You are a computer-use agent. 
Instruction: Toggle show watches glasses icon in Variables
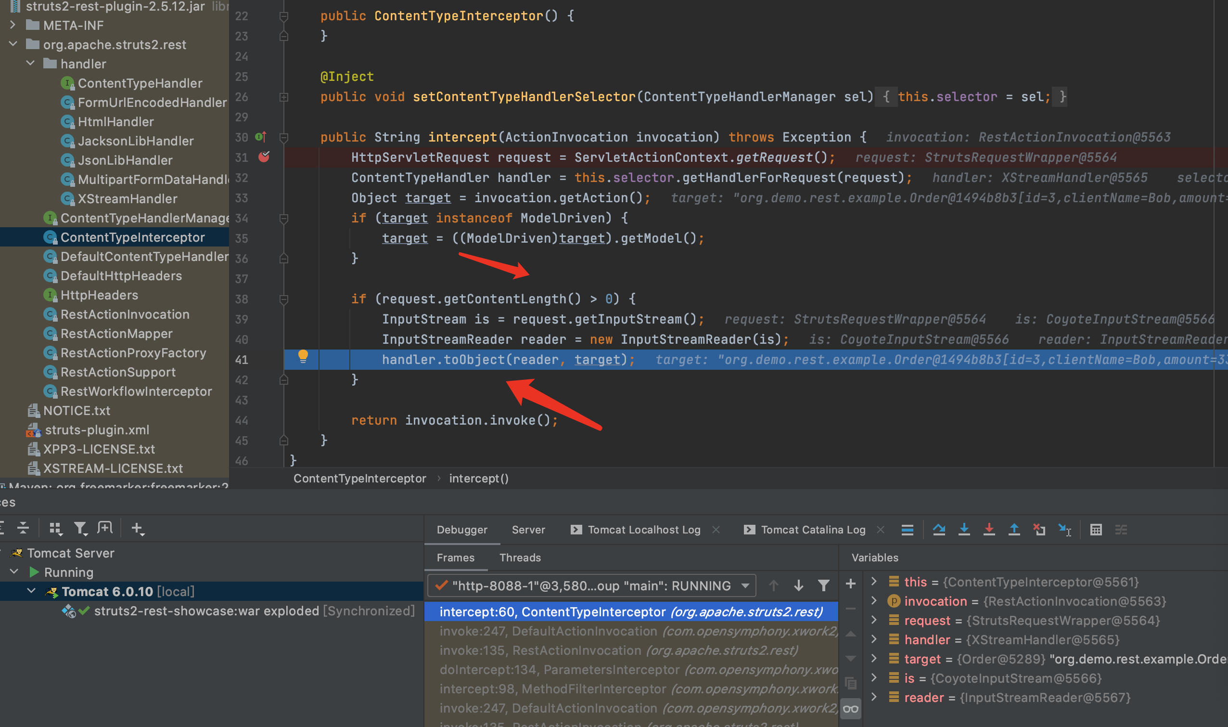[850, 709]
